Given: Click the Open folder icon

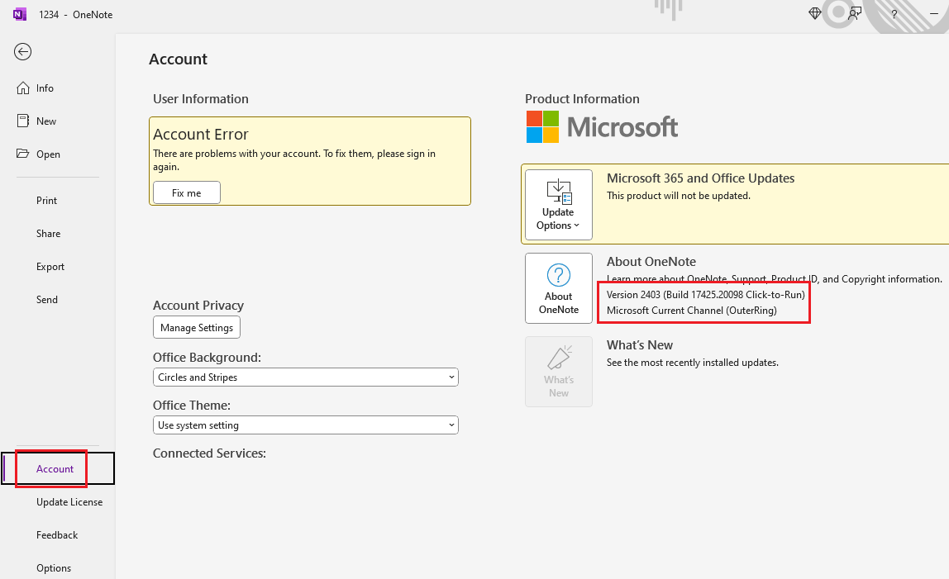Looking at the screenshot, I should click(x=23, y=154).
